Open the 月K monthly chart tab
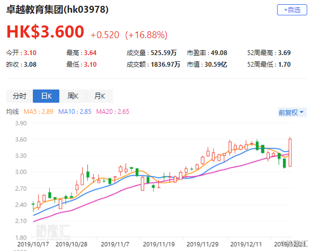Image resolution: width=312 pixels, height=251 pixels. pos(100,96)
